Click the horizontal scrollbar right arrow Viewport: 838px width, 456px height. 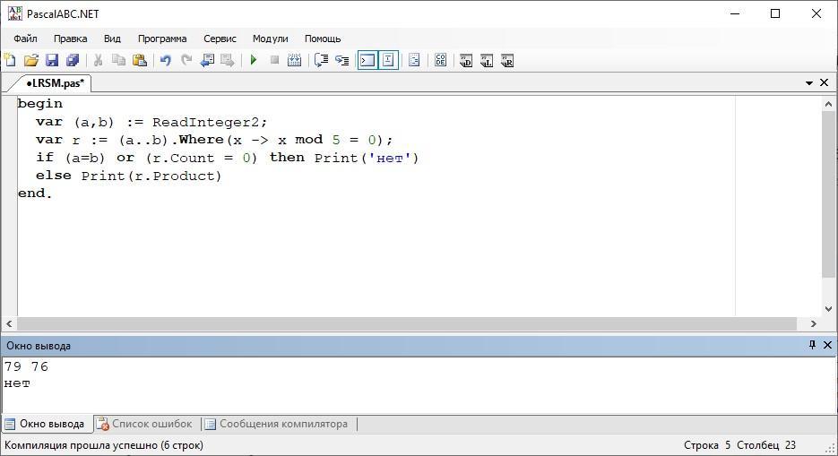click(814, 323)
